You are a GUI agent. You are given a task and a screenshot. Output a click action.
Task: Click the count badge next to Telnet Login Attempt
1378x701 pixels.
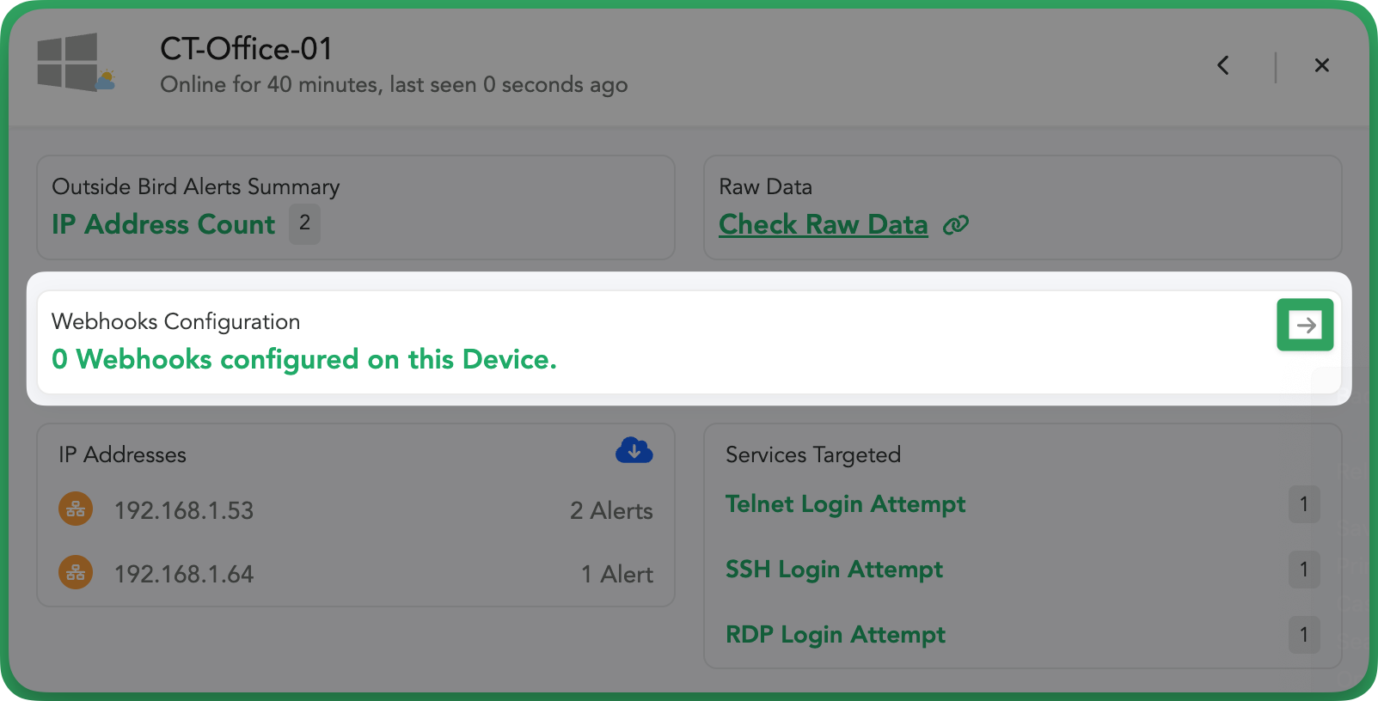(x=1304, y=504)
